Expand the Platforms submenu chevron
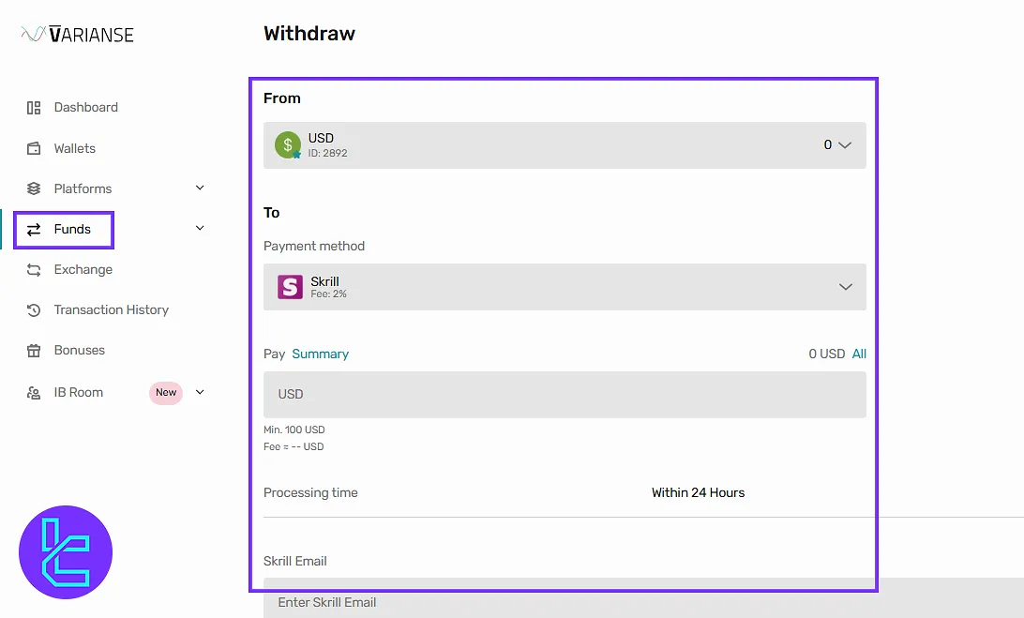Image resolution: width=1024 pixels, height=618 pixels. (200, 188)
